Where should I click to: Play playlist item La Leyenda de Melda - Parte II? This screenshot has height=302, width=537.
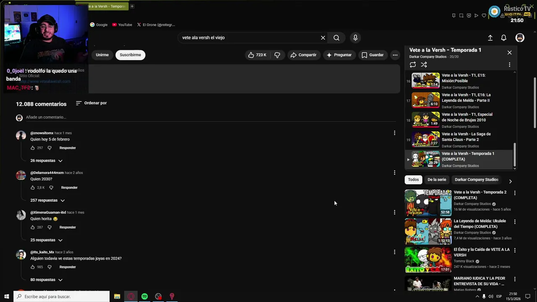[x=459, y=101]
